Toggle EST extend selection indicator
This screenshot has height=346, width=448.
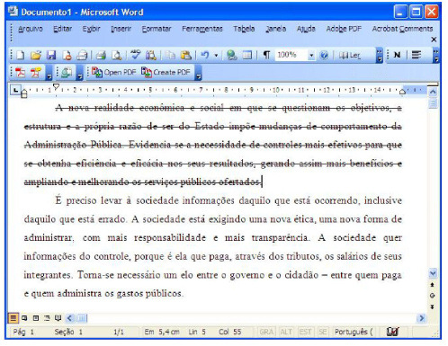(x=305, y=332)
